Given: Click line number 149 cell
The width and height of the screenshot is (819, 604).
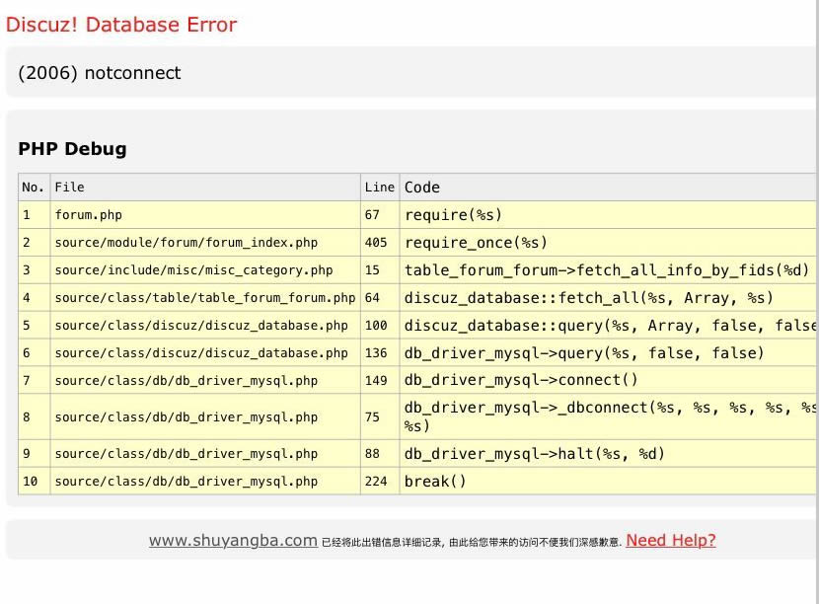Looking at the screenshot, I should pos(380,380).
